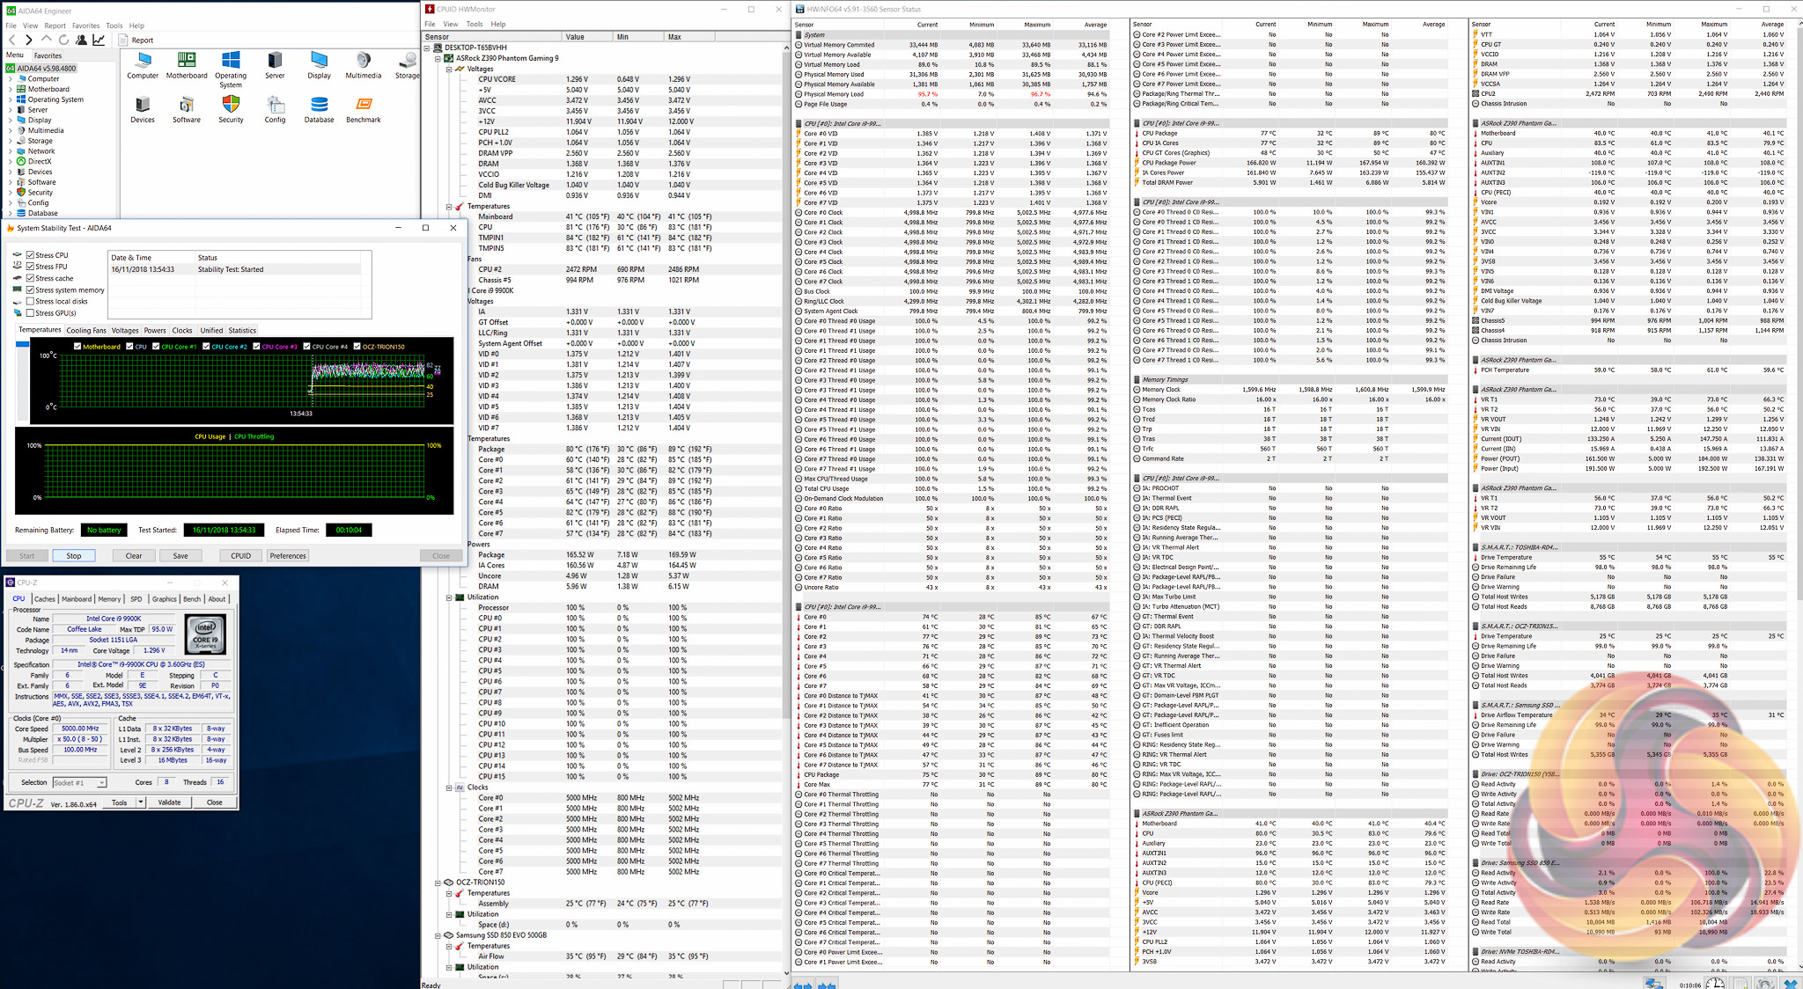Switch to the Cooling Fans tab
The image size is (1803, 989).
(86, 330)
